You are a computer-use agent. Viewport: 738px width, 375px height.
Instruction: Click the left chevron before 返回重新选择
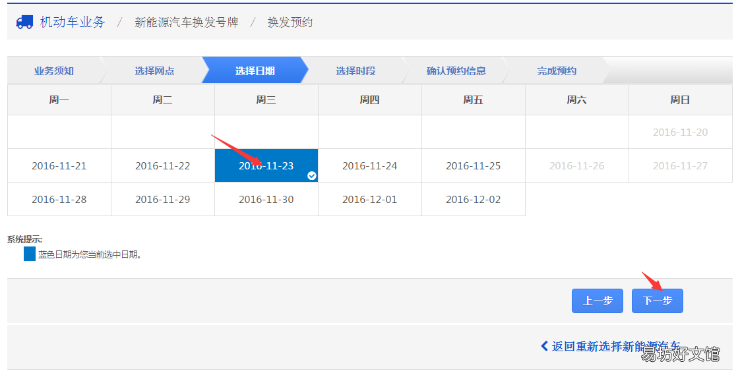click(545, 346)
